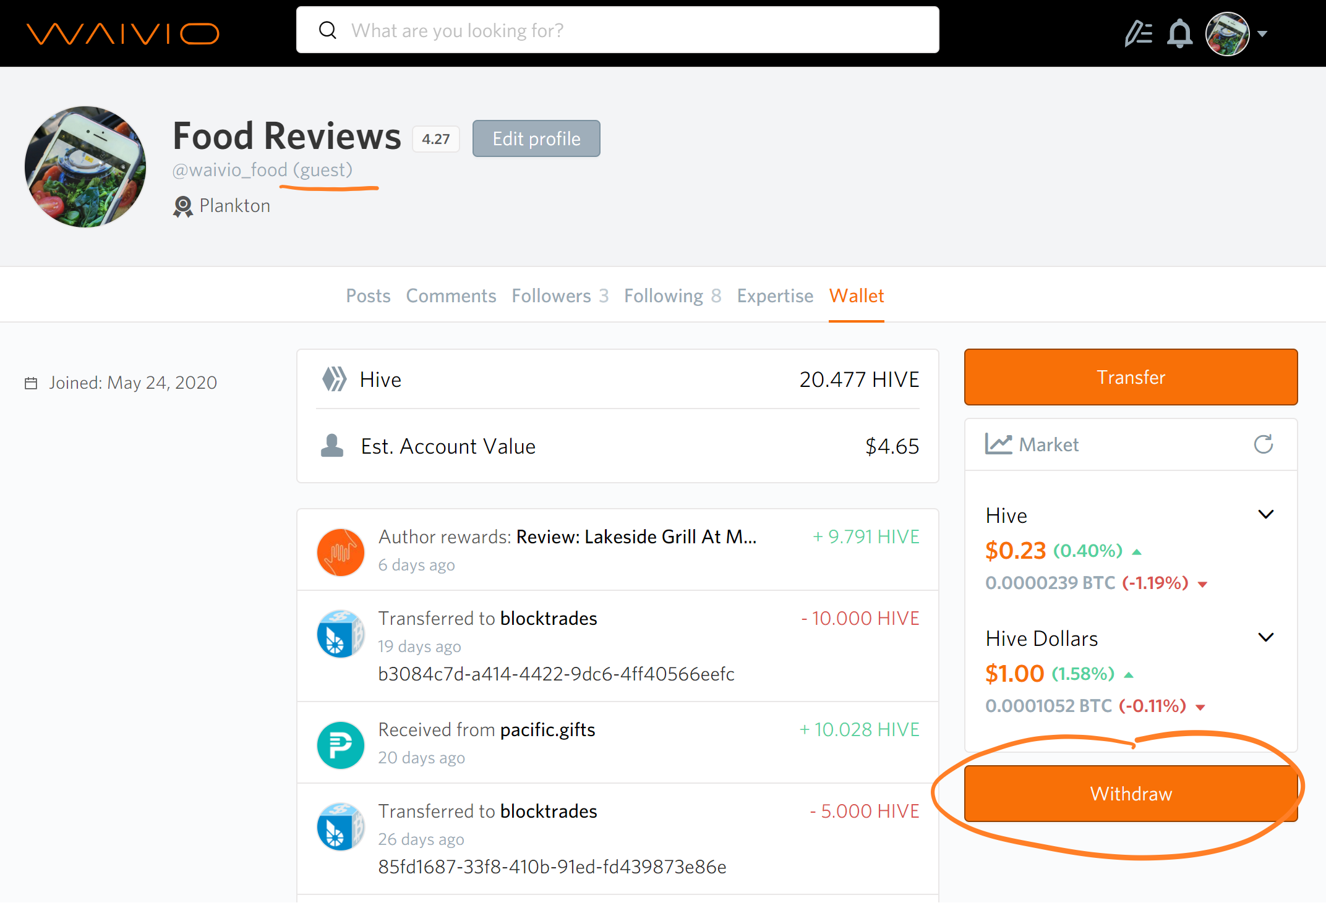The image size is (1326, 903).
Task: Click the Author rewards orange avatar
Action: point(340,551)
